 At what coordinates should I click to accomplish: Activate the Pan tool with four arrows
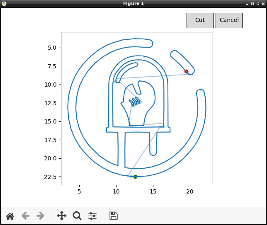pos(62,215)
